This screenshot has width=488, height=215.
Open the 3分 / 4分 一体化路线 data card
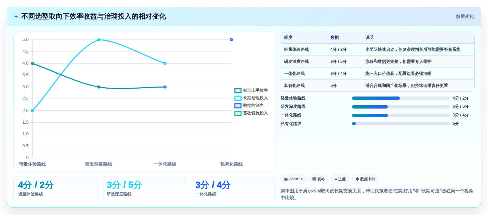[x=233, y=189]
